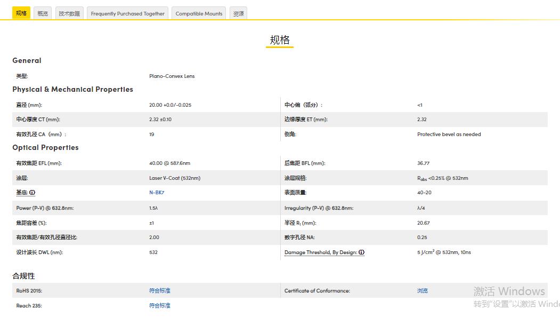The width and height of the screenshot is (560, 317).
Task: Open the 资源 tab
Action: click(x=239, y=13)
